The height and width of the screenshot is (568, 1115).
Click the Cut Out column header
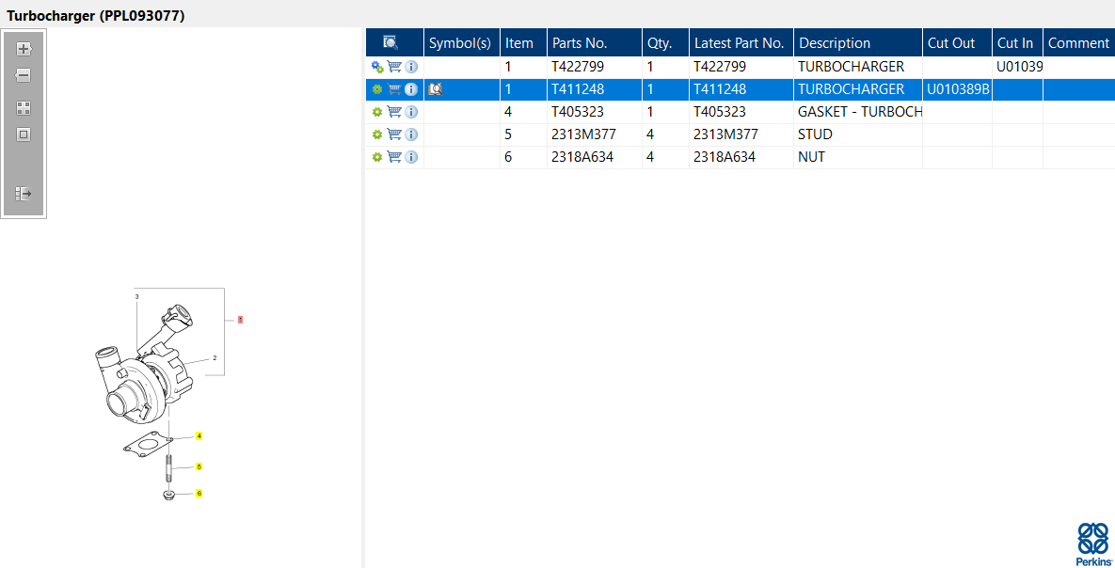(x=957, y=42)
